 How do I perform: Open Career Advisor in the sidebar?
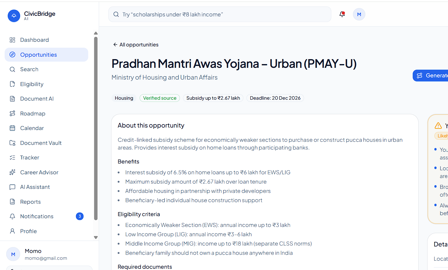[46, 172]
